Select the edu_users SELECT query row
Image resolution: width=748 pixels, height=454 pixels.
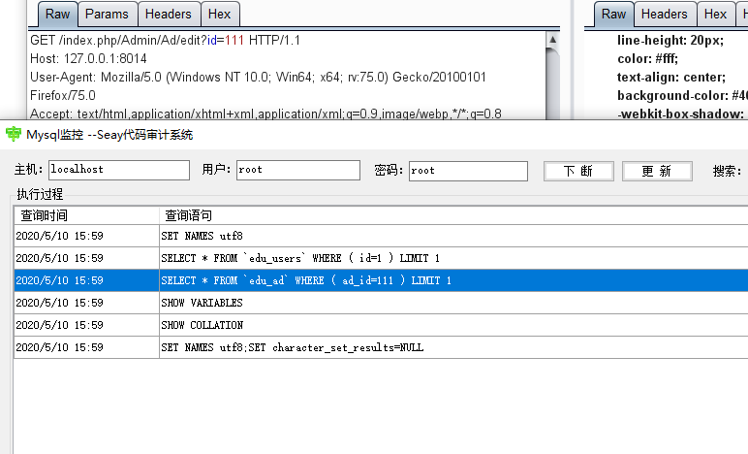click(381, 258)
